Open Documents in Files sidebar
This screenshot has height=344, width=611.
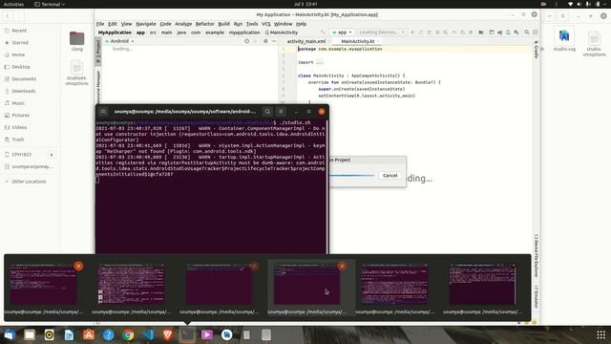(x=24, y=78)
